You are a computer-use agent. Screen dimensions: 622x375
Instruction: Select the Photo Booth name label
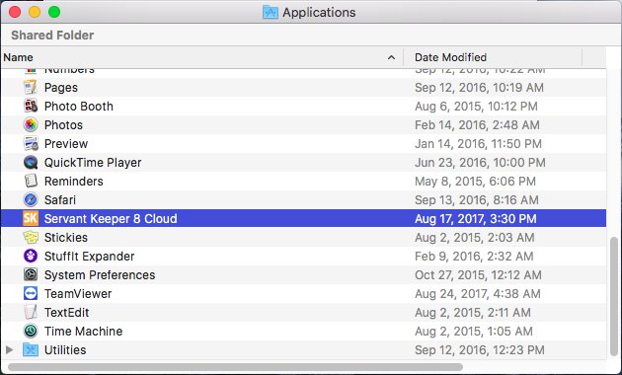79,107
